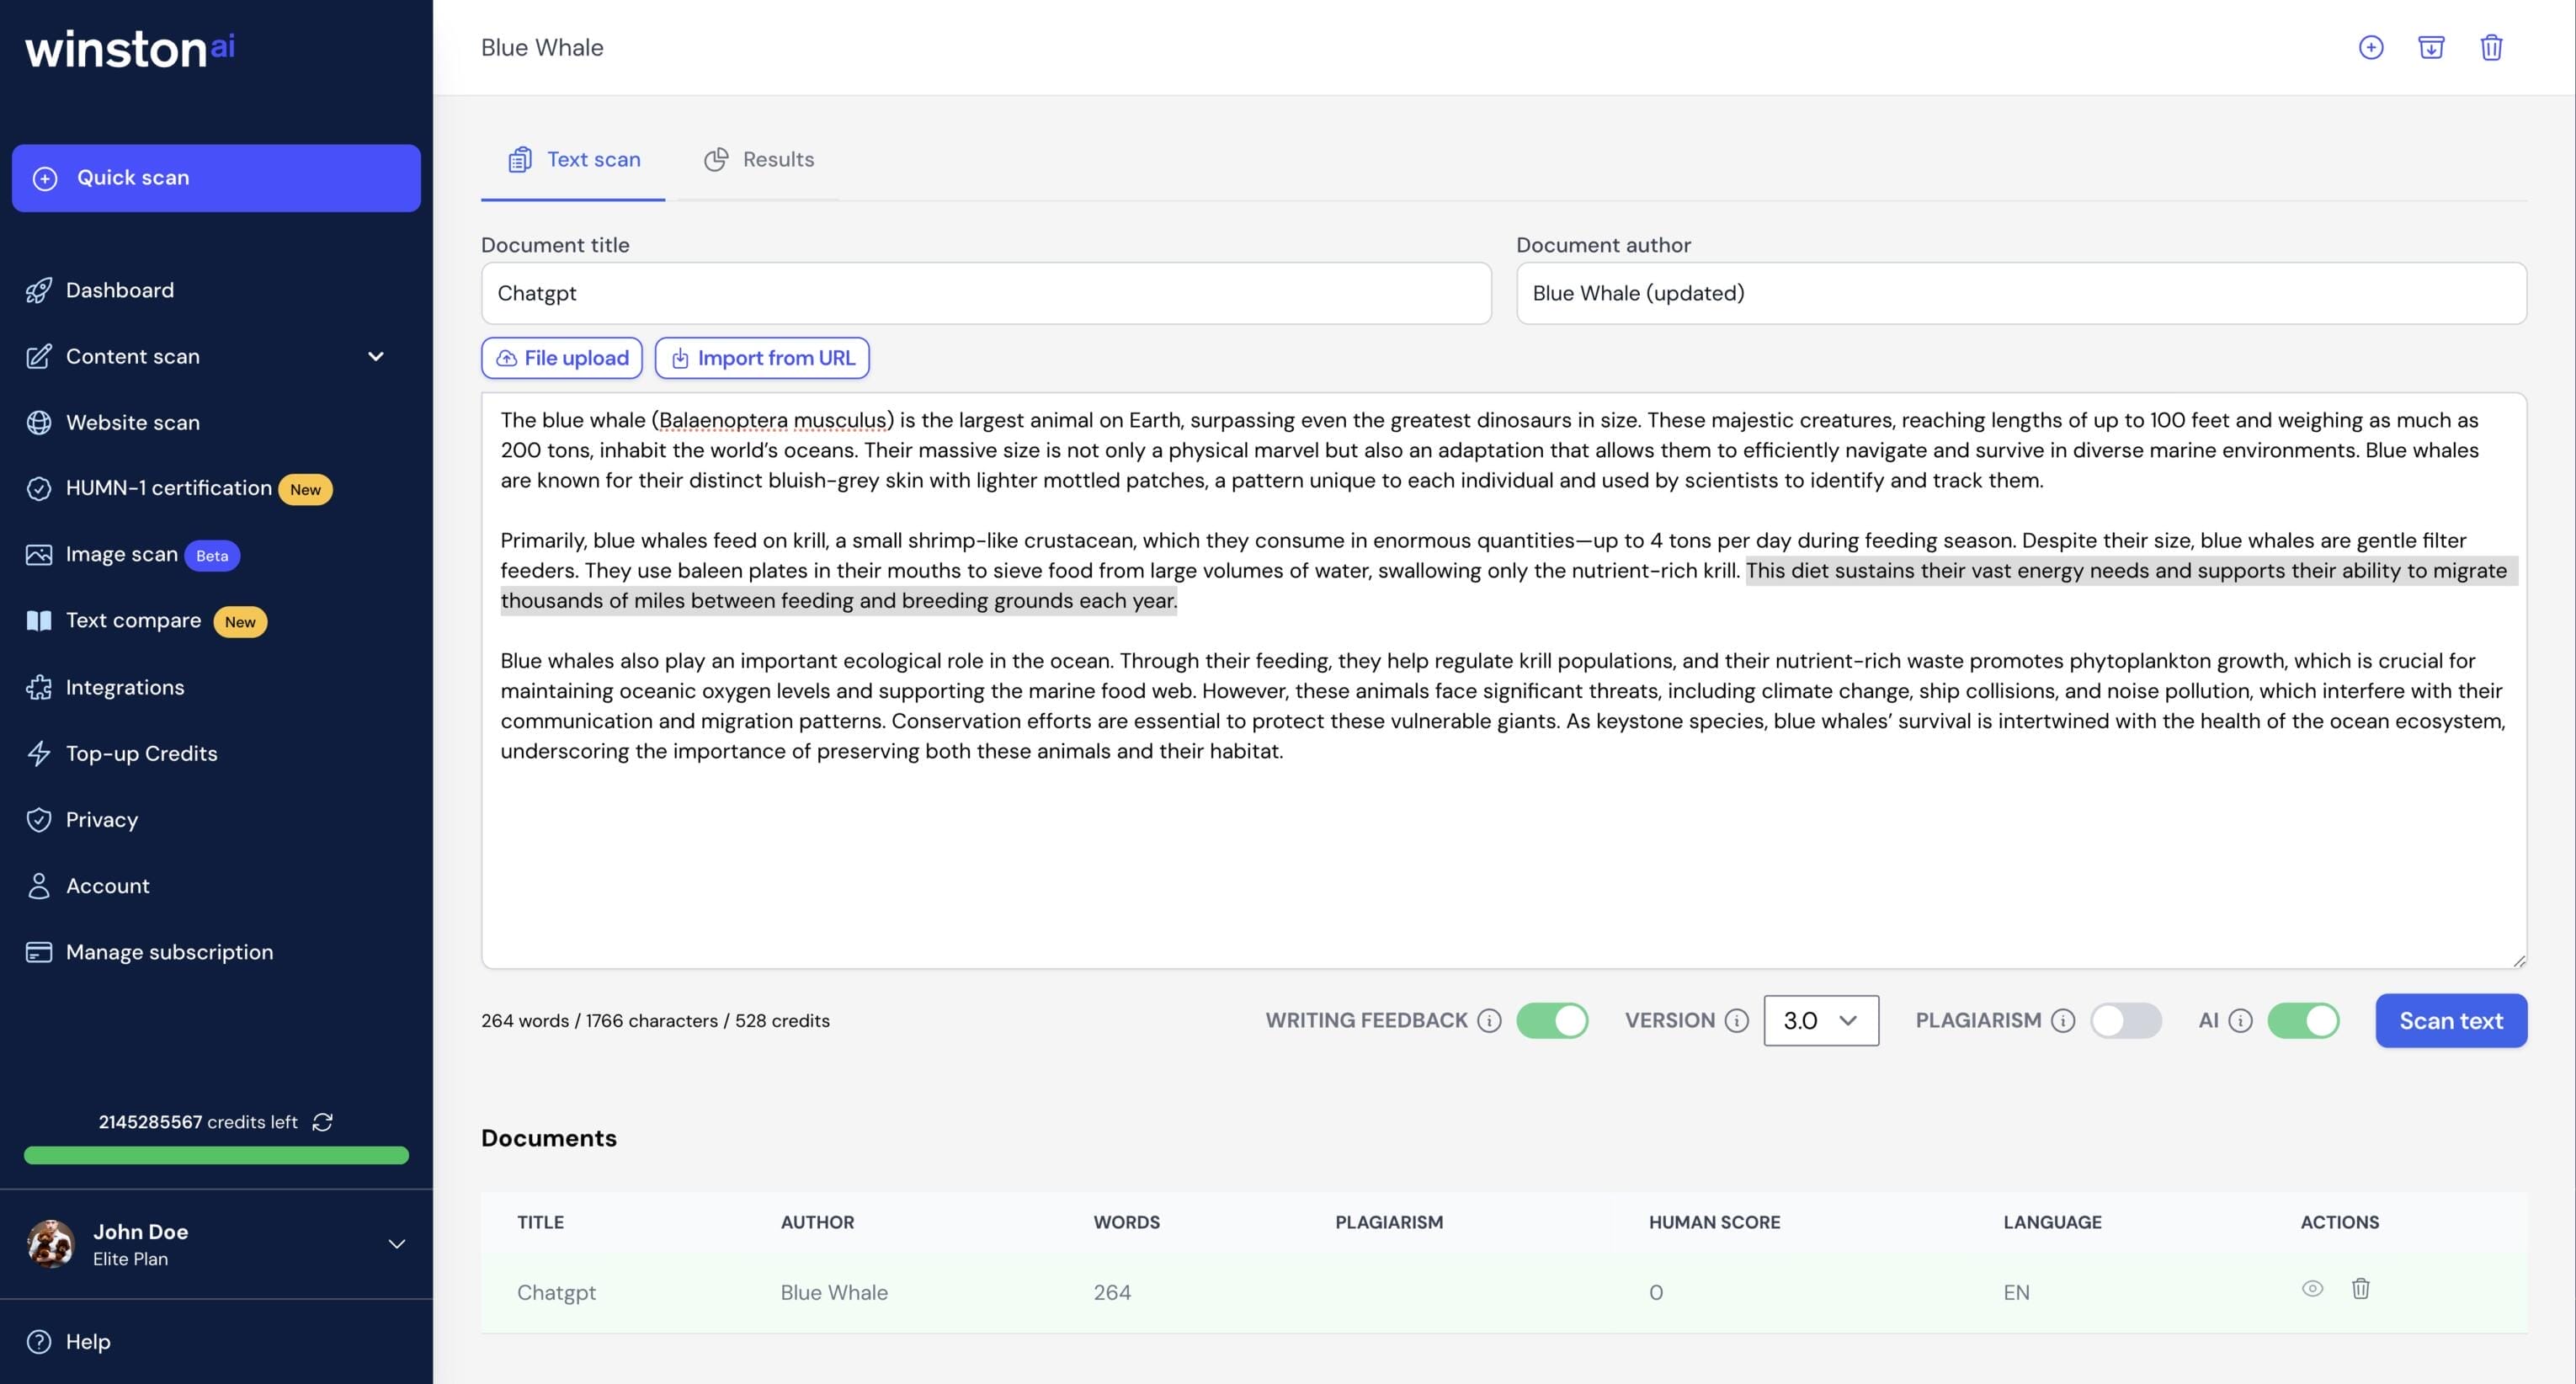2576x1384 pixels.
Task: Open the Version 3.0 dropdown
Action: click(x=1821, y=1020)
